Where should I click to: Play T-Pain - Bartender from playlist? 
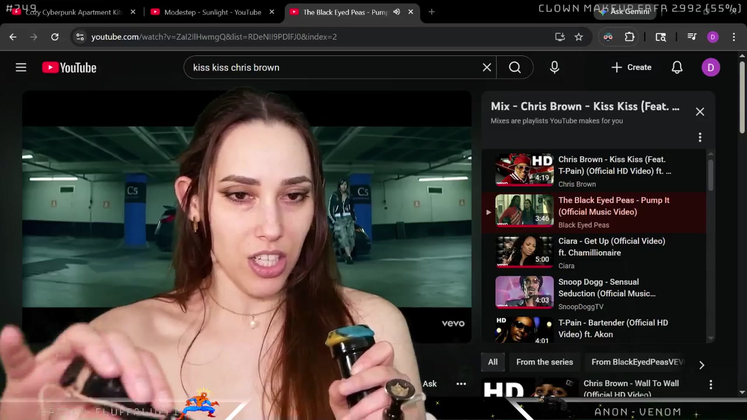(594, 329)
